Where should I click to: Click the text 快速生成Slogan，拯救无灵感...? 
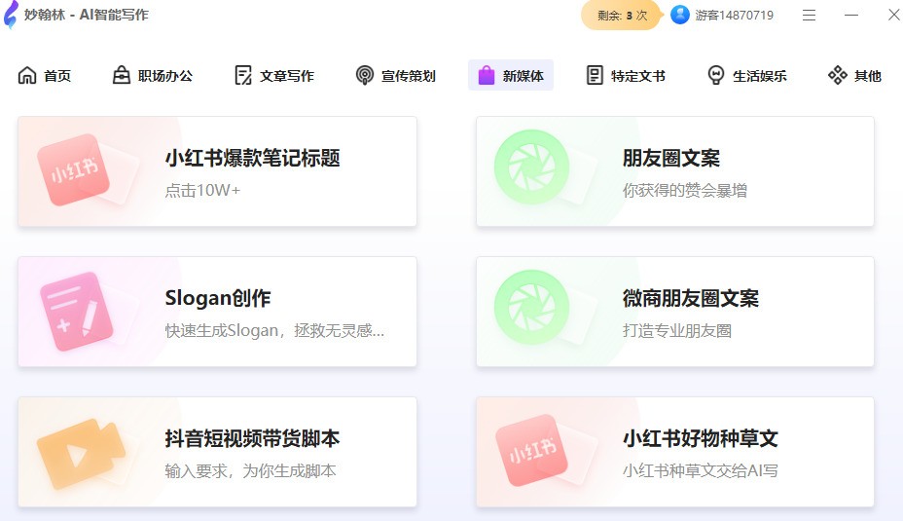[x=274, y=330]
